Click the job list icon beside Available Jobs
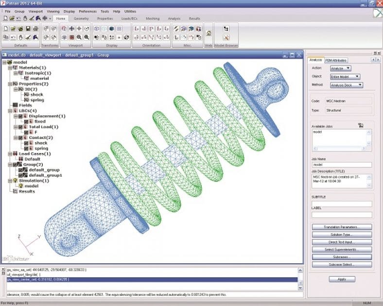 [361, 125]
